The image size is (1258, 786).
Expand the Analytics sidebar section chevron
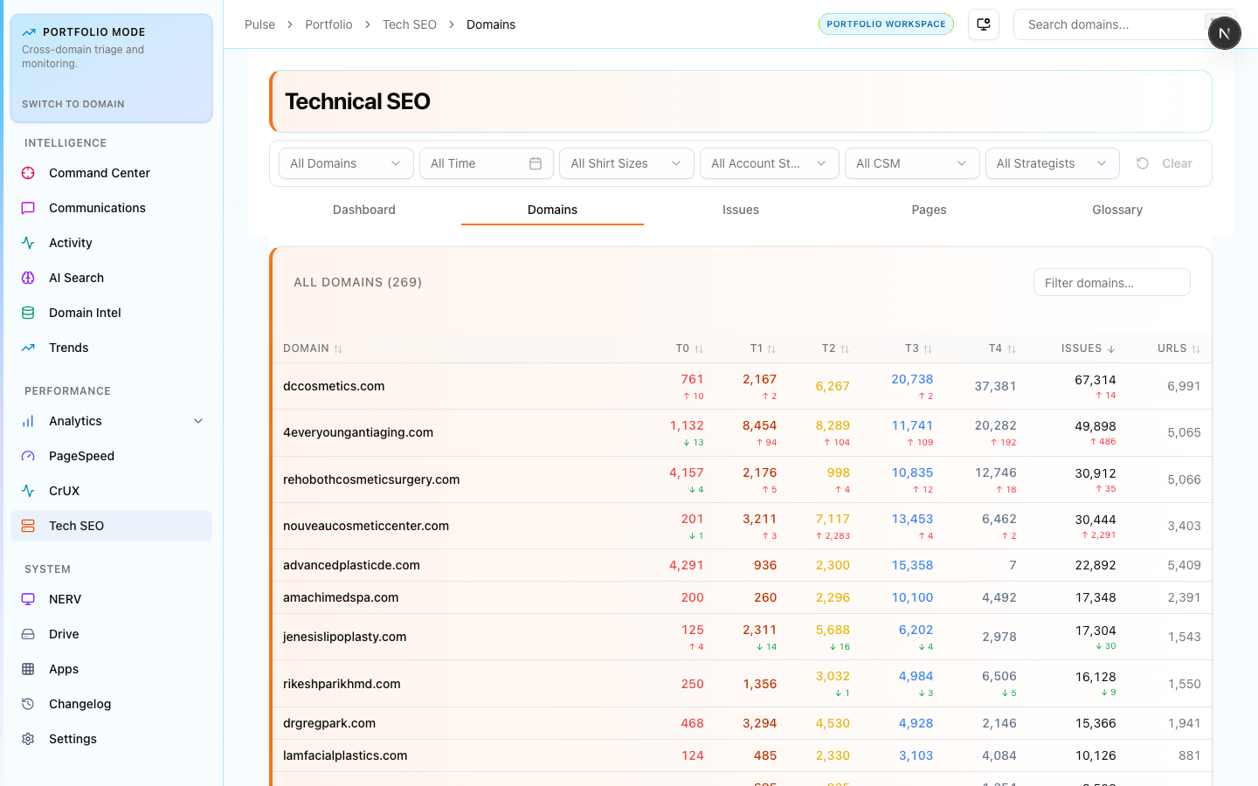point(198,421)
